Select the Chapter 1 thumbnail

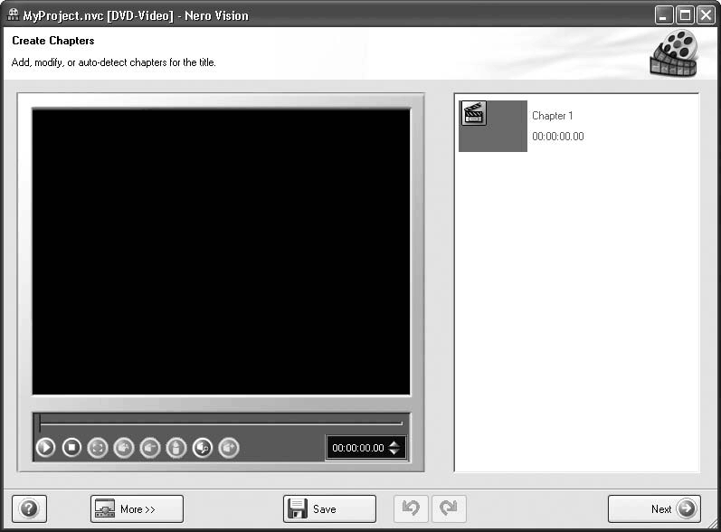[x=492, y=126]
